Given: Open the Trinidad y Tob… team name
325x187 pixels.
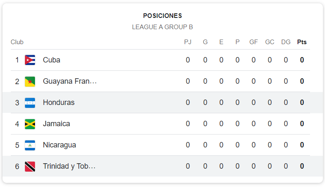Looking at the screenshot, I should tap(69, 167).
